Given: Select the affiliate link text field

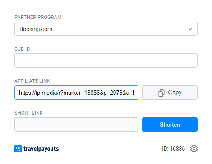Looking at the screenshot, I should pos(76,93).
